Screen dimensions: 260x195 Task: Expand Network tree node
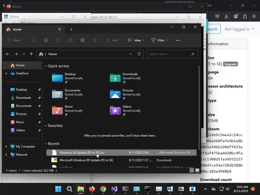click(6, 155)
